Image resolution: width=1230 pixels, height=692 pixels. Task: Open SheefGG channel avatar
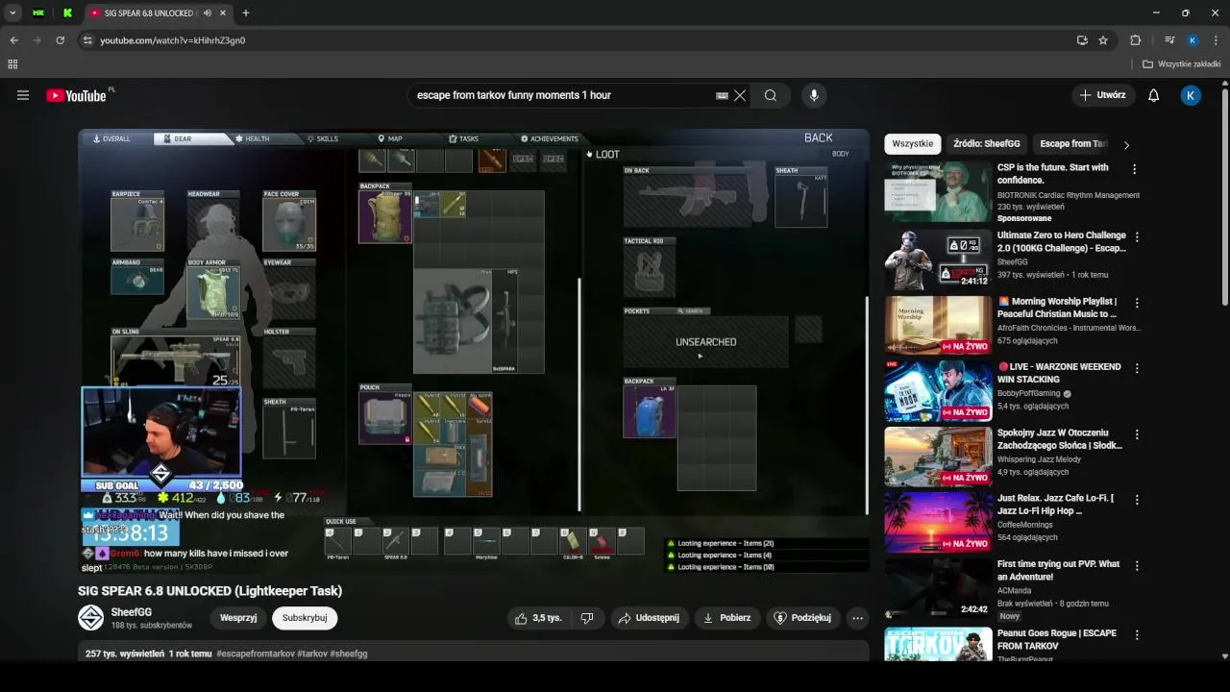tap(90, 618)
